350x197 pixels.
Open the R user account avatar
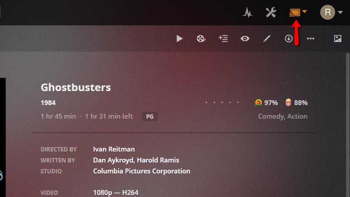(x=327, y=12)
